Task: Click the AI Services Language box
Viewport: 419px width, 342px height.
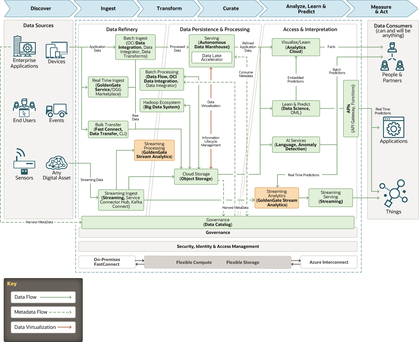Action: click(x=296, y=145)
